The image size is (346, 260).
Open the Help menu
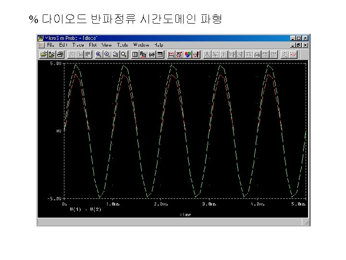coord(159,45)
